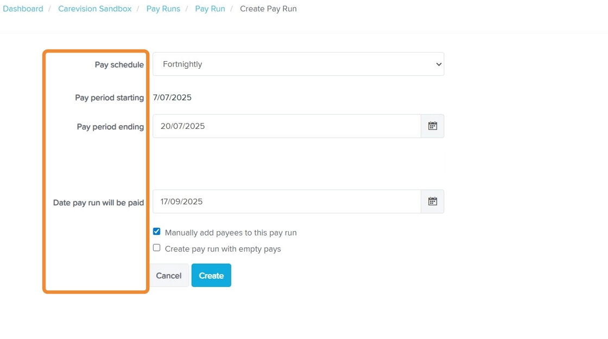Click the Pay period ending date field
This screenshot has height=339, width=608.
point(287,126)
